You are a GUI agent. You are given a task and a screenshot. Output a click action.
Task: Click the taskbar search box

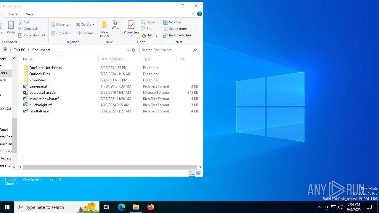coord(57,207)
